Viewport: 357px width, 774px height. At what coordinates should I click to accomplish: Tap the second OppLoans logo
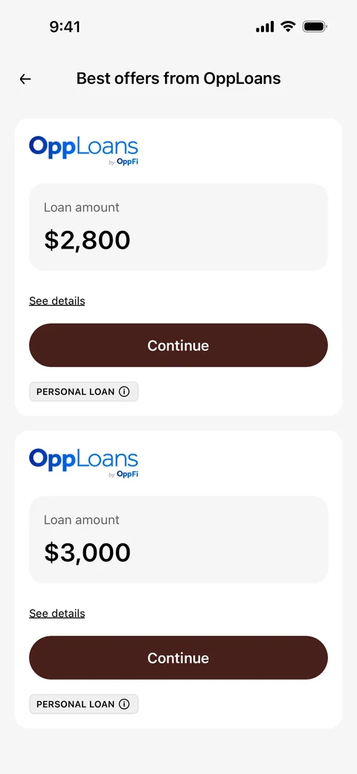(x=83, y=464)
